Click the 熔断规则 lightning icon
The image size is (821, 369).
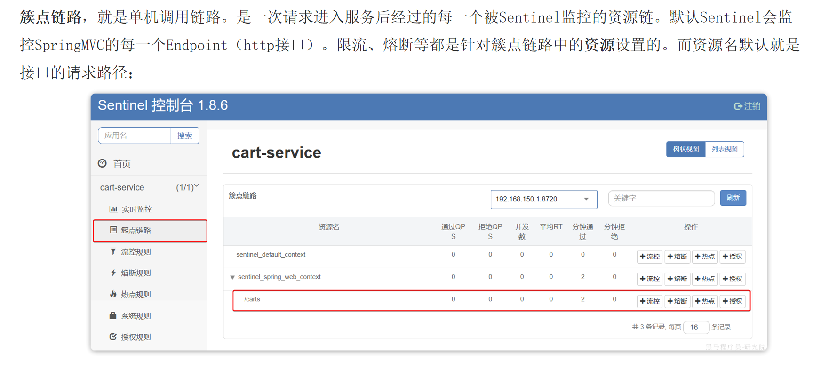click(113, 273)
